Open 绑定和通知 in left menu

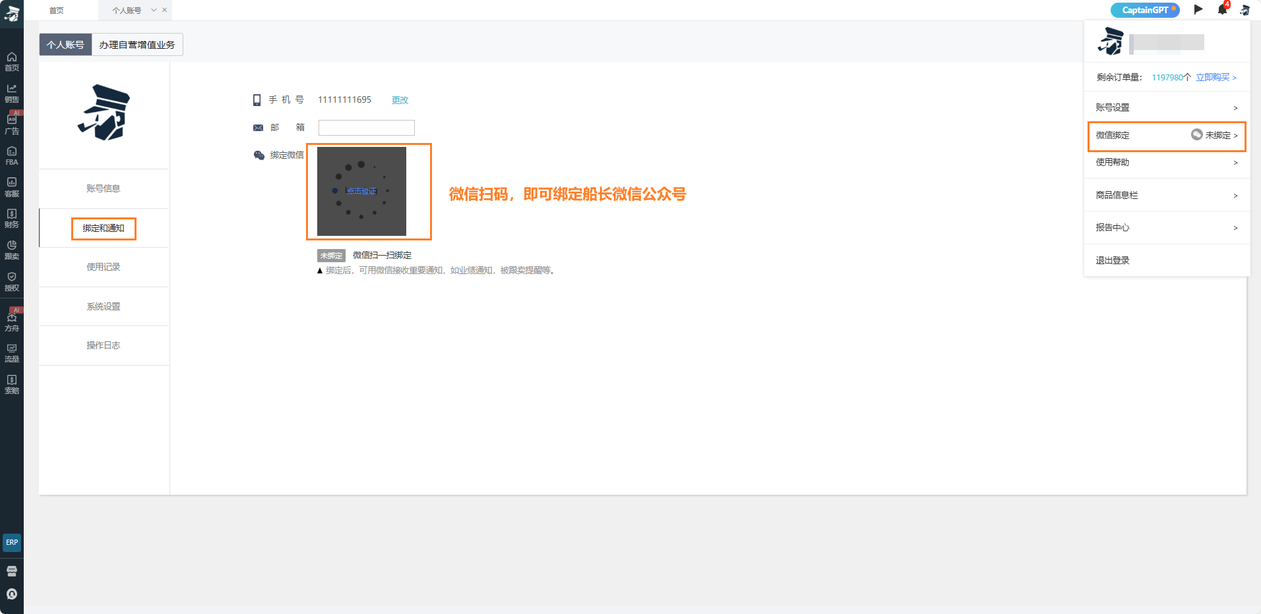(x=104, y=228)
